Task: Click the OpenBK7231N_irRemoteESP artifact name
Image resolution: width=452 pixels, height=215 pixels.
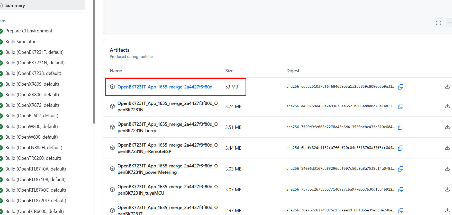Action: click(x=168, y=148)
